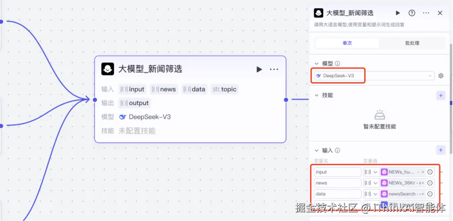The height and width of the screenshot is (221, 453).
Task: Click the 'data' tag on the canvas node
Action: [x=195, y=89]
